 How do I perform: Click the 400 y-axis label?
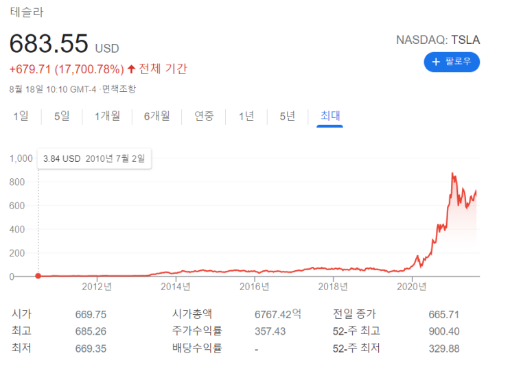(17, 230)
